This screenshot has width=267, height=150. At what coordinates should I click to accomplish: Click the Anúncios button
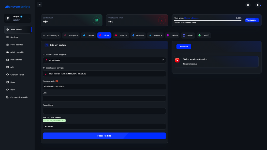[x=184, y=47]
